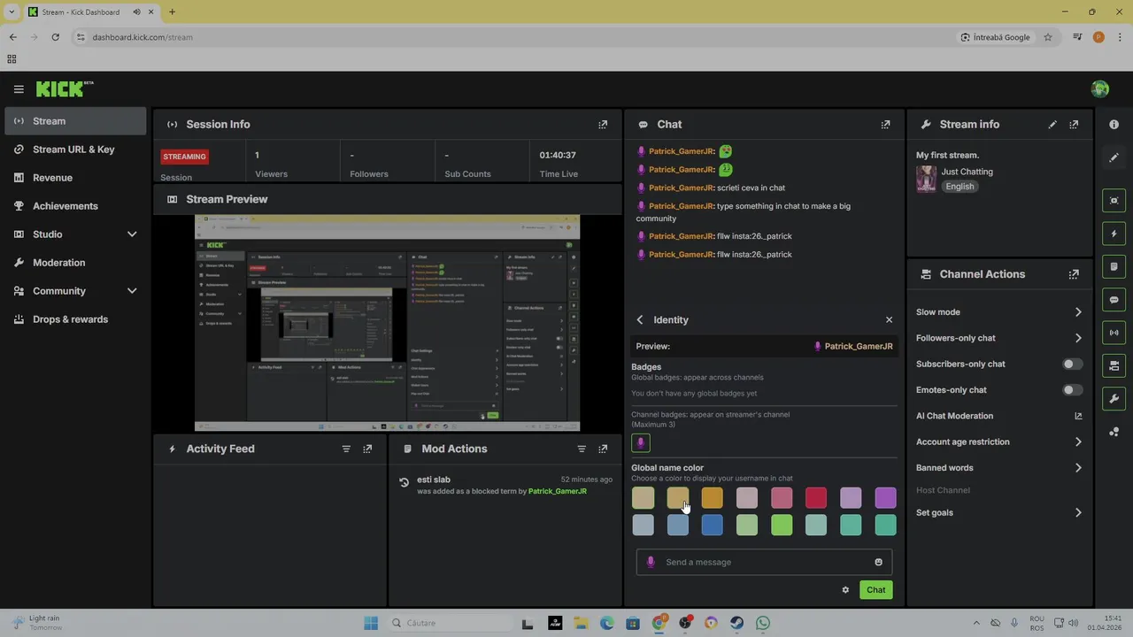Undo the 'esti slab' blocked term action

(x=404, y=482)
